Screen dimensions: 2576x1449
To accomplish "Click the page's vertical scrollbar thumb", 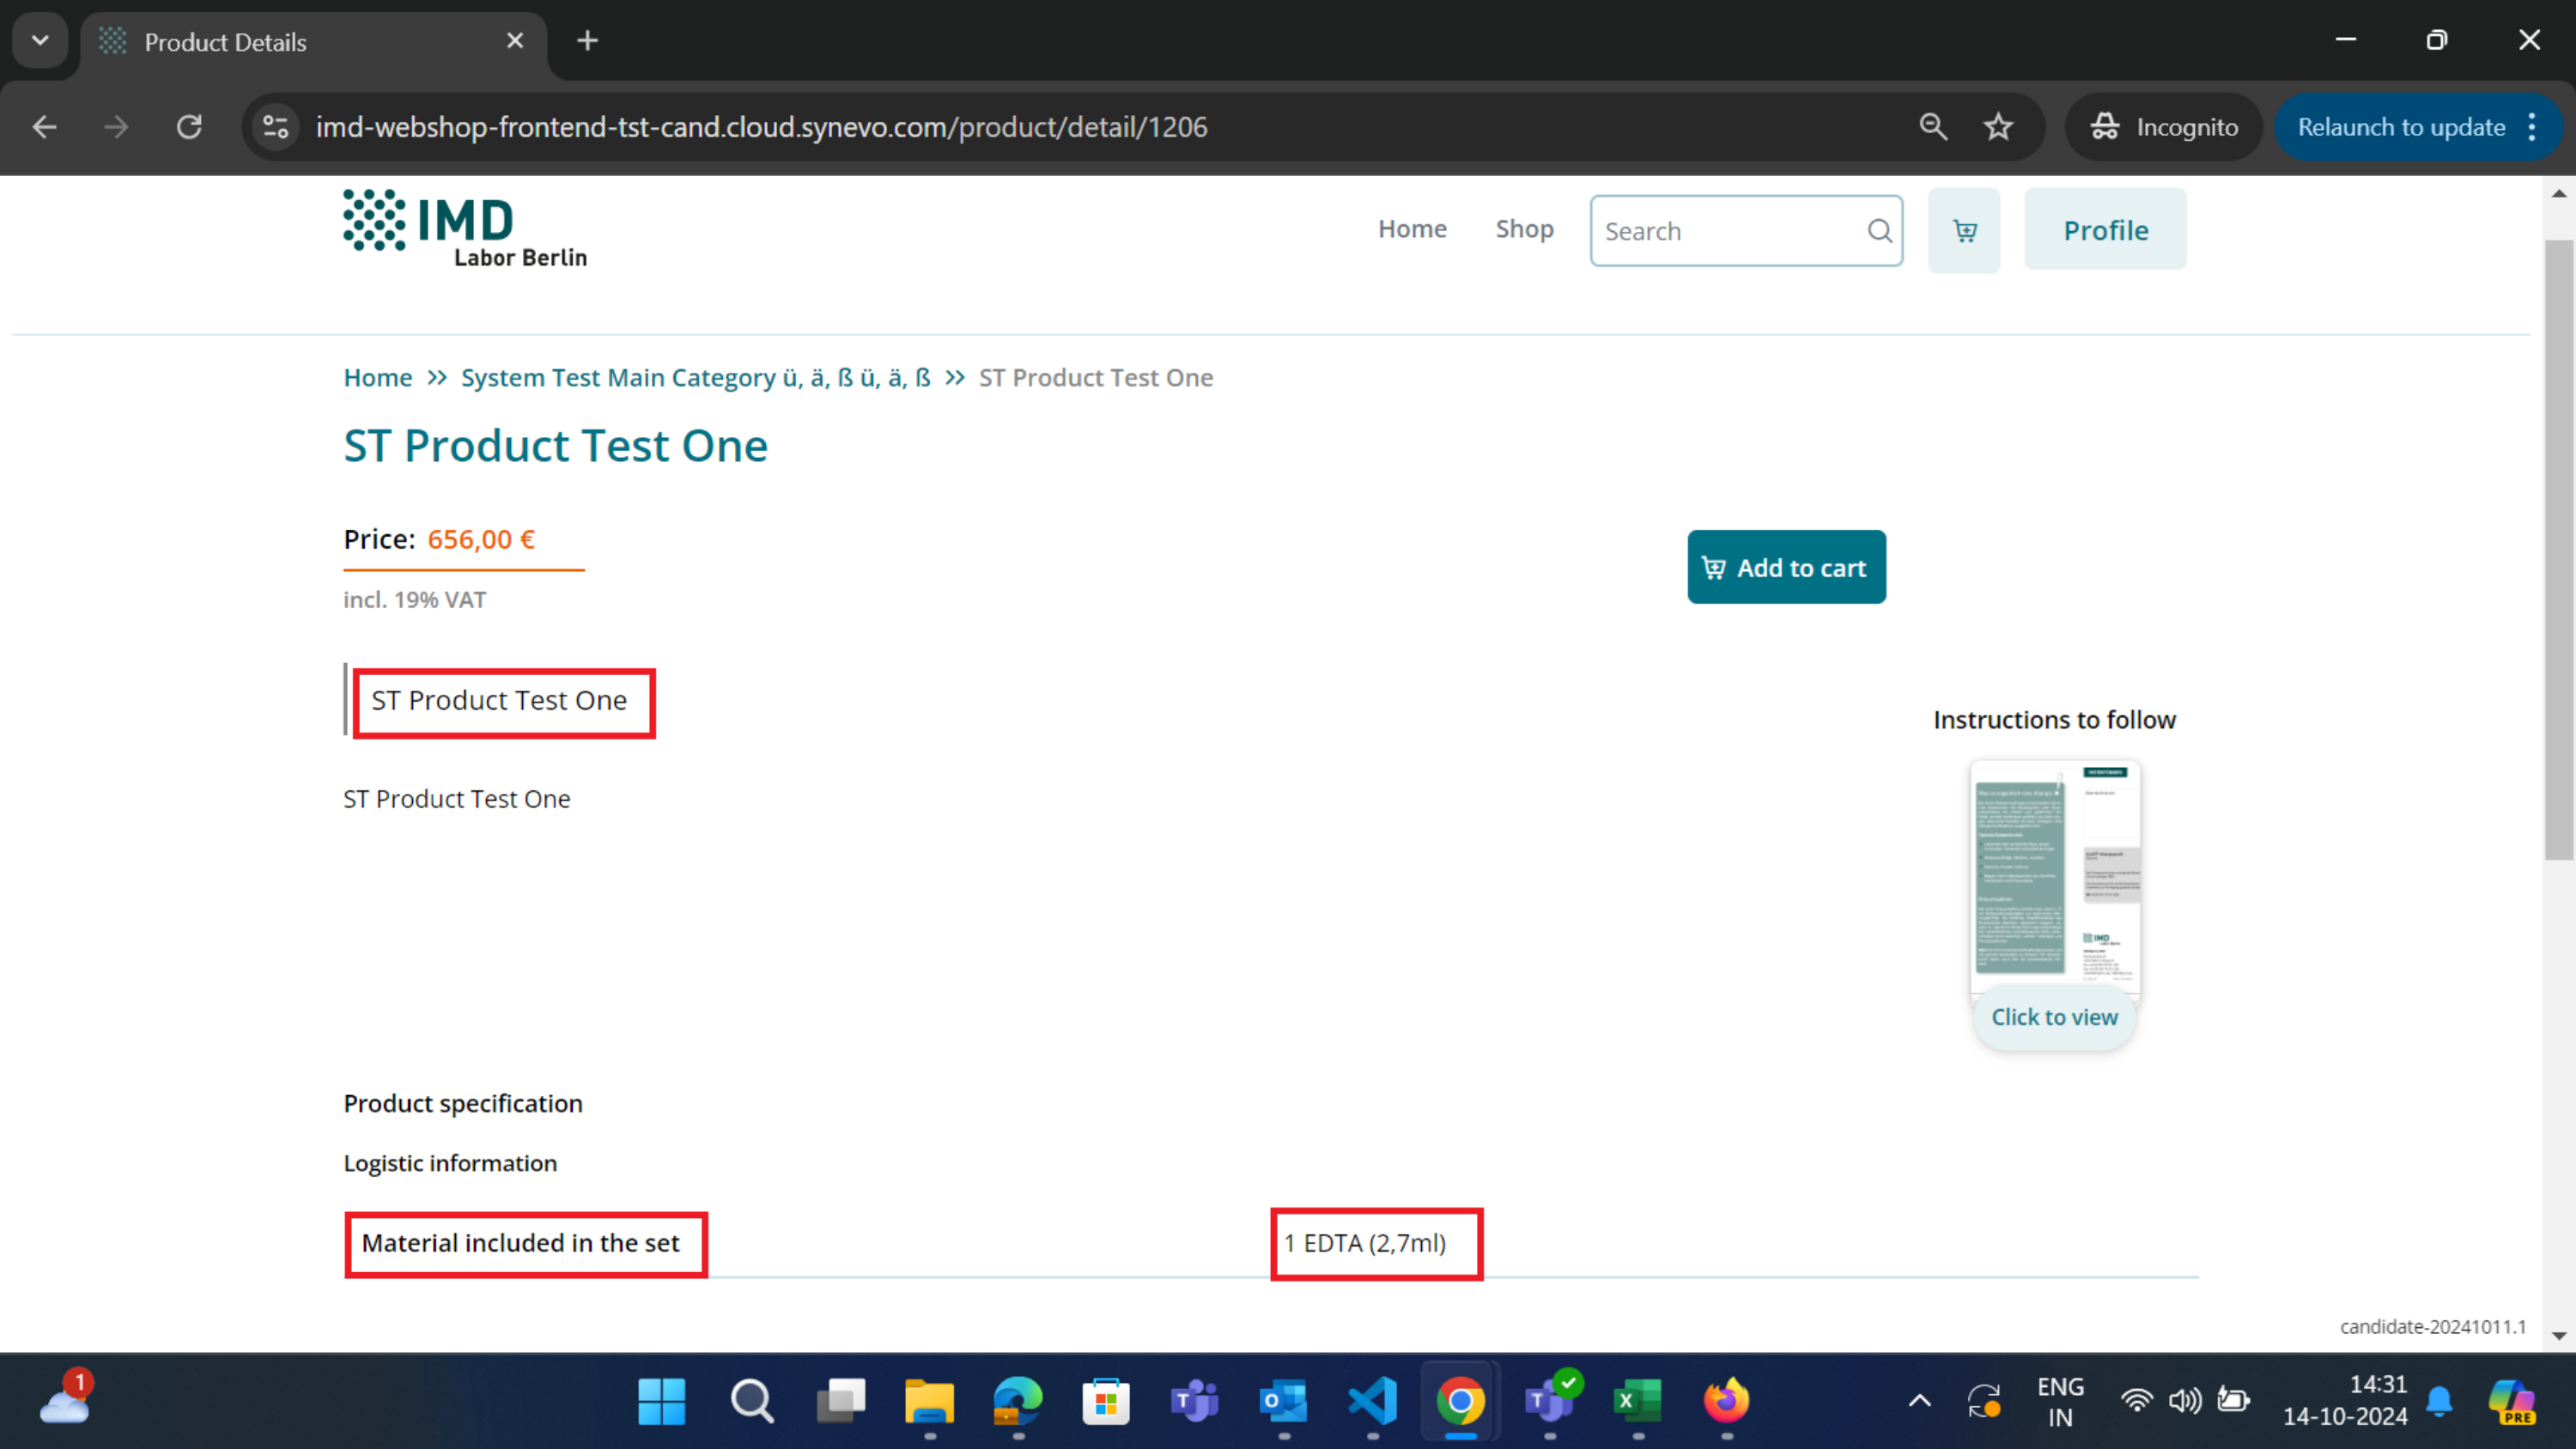I will pyautogui.click(x=2558, y=550).
